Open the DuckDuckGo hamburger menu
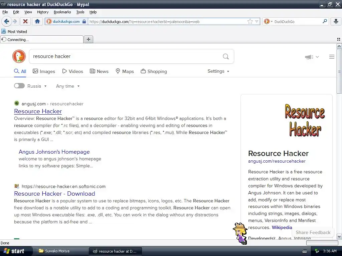 pyautogui.click(x=332, y=57)
